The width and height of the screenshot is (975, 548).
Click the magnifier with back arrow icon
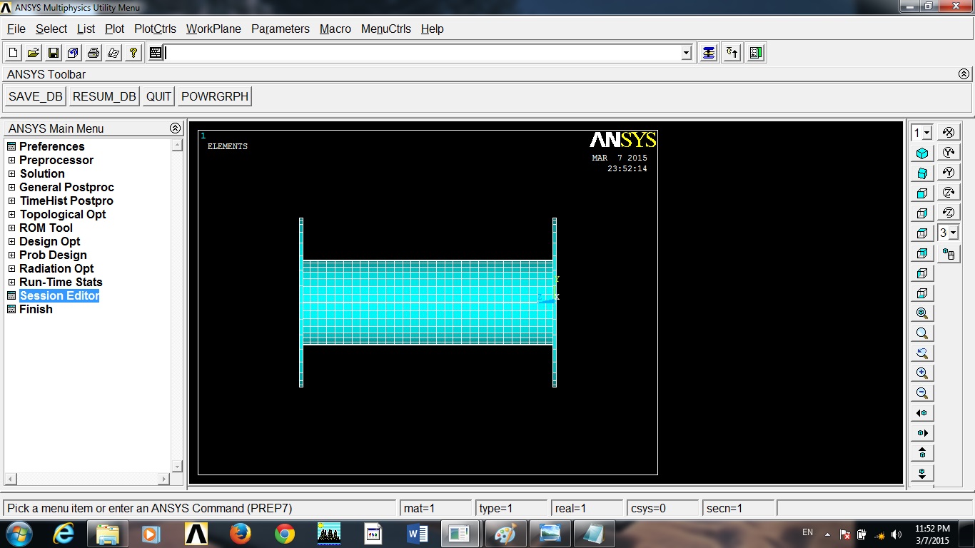[922, 353]
